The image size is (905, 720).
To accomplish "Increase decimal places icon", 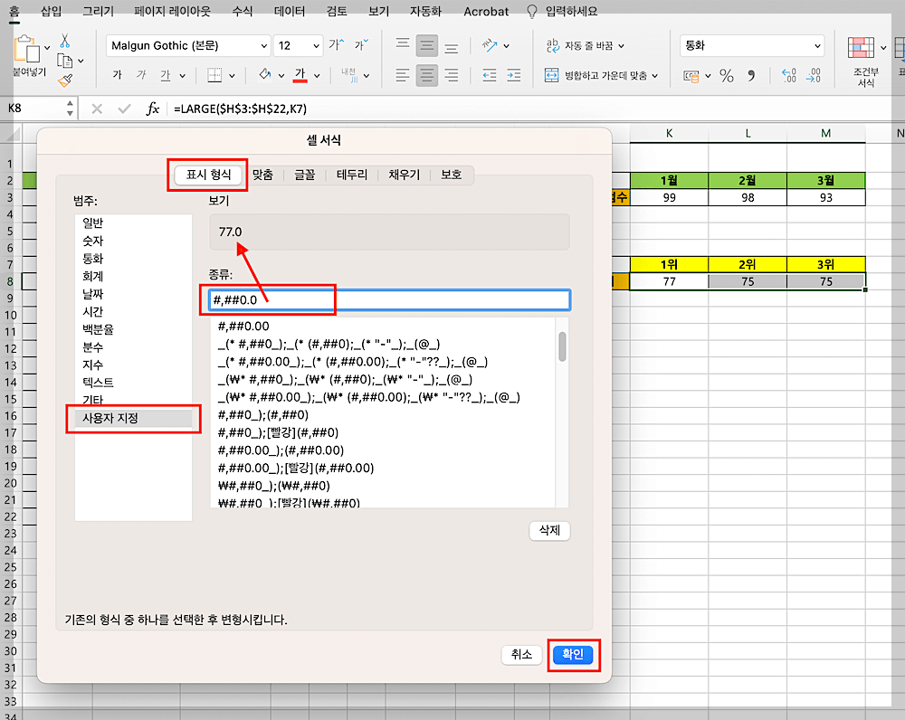I will pyautogui.click(x=789, y=76).
